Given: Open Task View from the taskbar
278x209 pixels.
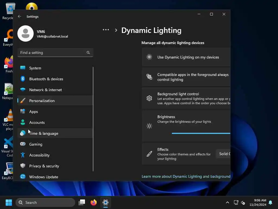Looking at the screenshot, I should [82, 202].
